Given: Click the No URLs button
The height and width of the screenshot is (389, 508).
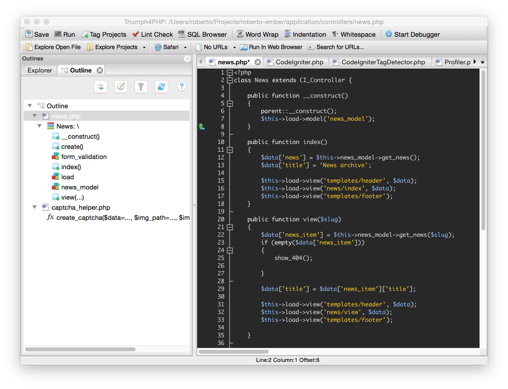Looking at the screenshot, I should click(212, 47).
